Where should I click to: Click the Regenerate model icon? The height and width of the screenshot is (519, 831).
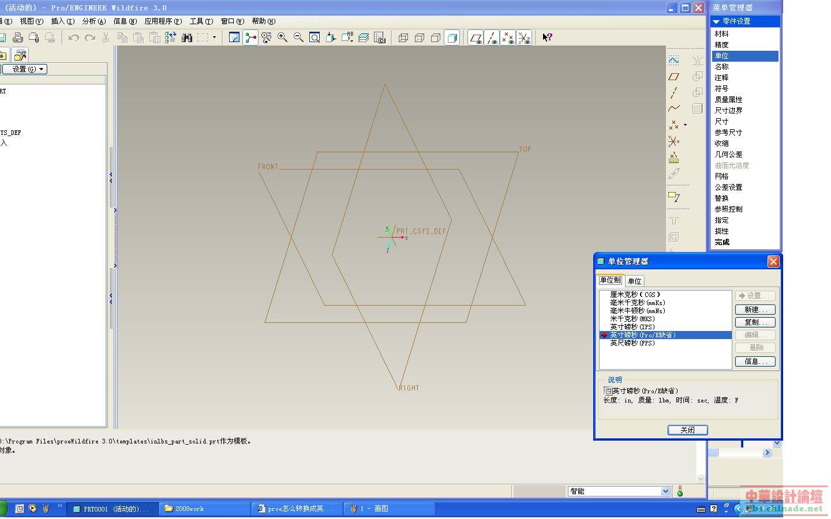coord(170,37)
